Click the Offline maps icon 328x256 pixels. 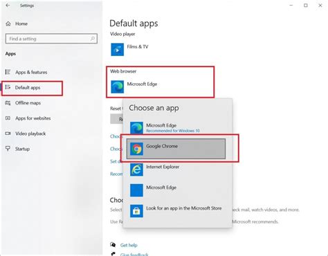[x=8, y=103]
